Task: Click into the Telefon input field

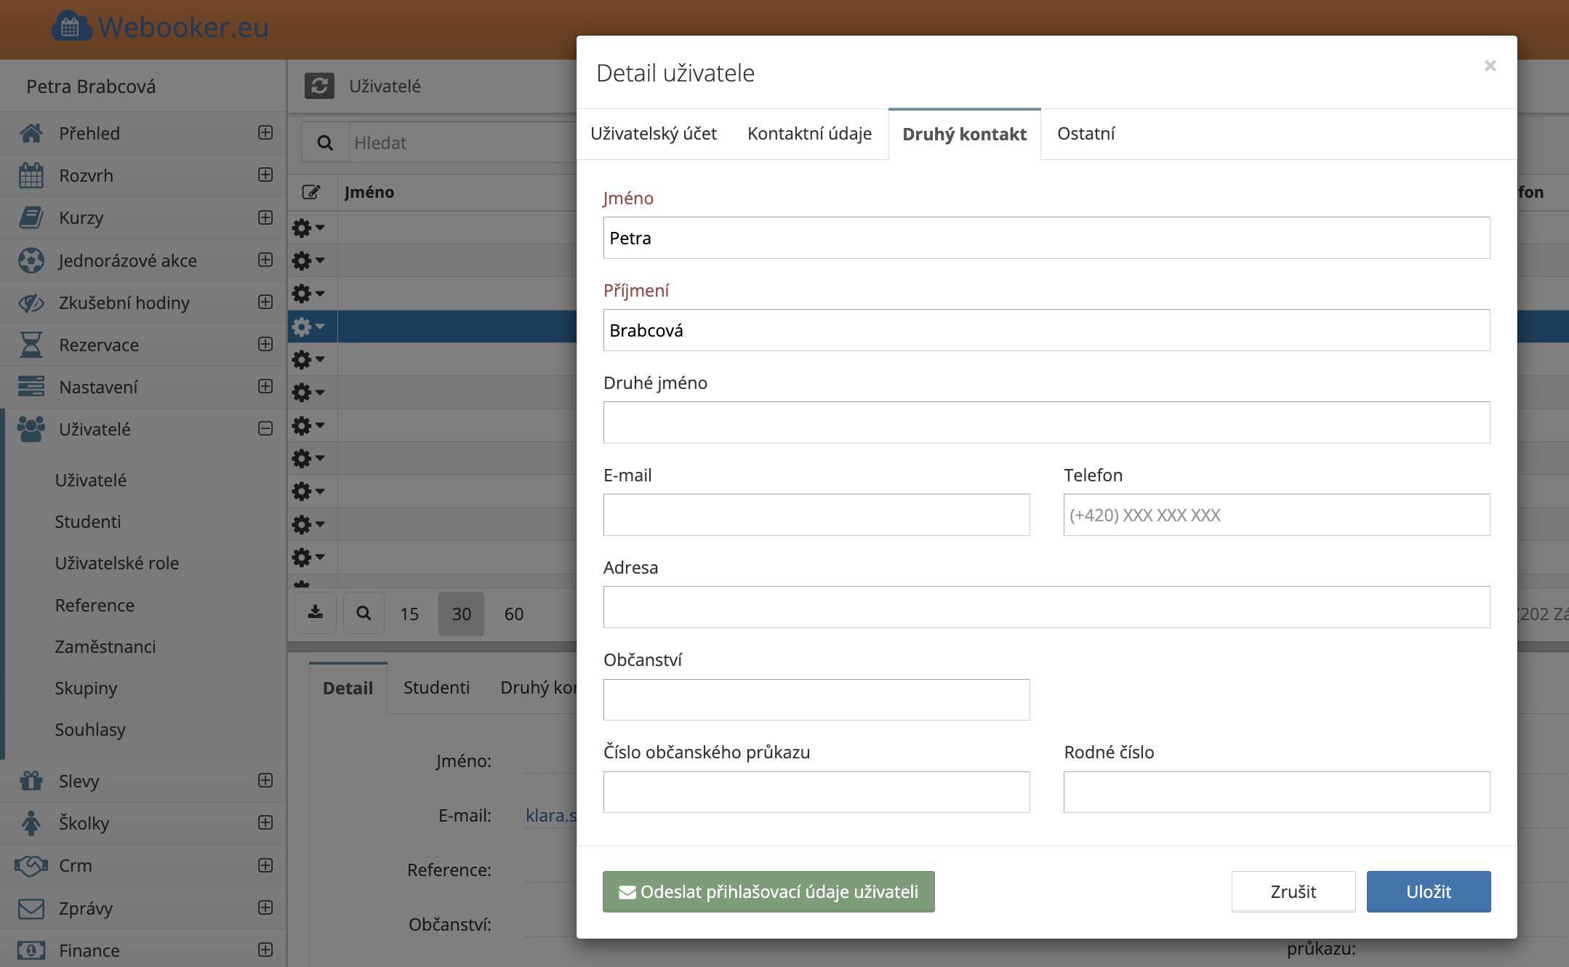Action: pyautogui.click(x=1276, y=515)
